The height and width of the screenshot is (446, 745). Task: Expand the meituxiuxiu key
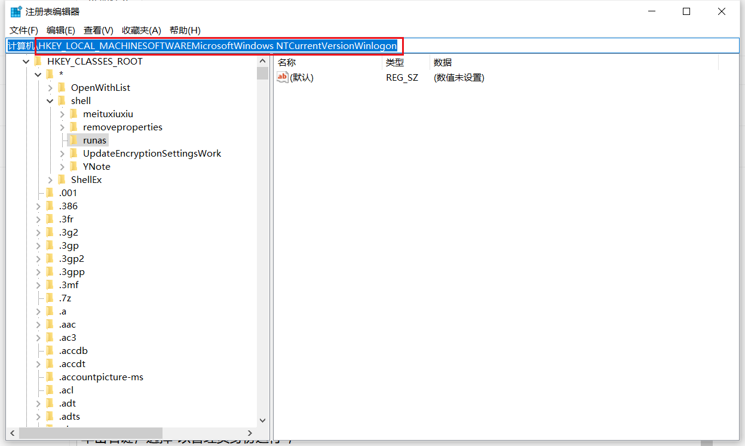62,113
